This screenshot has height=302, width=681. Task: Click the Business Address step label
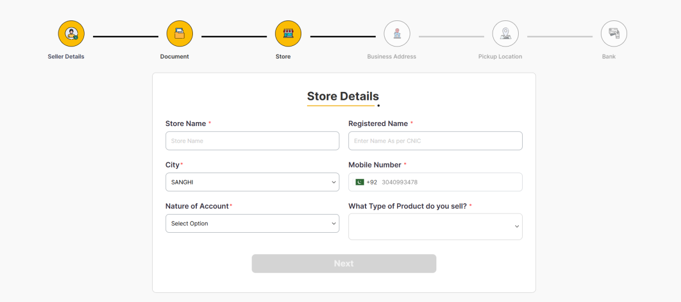(x=392, y=57)
